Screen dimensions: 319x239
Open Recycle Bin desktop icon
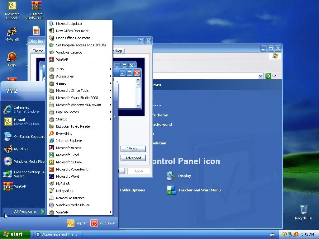303,212
